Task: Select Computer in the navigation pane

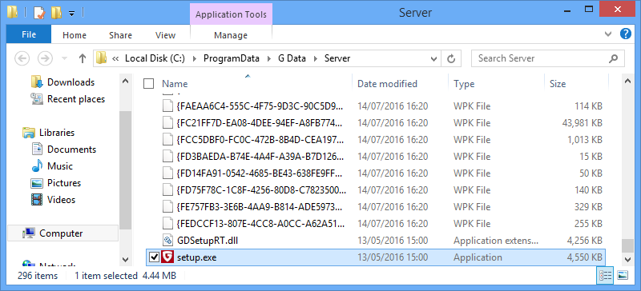Action: [x=63, y=233]
